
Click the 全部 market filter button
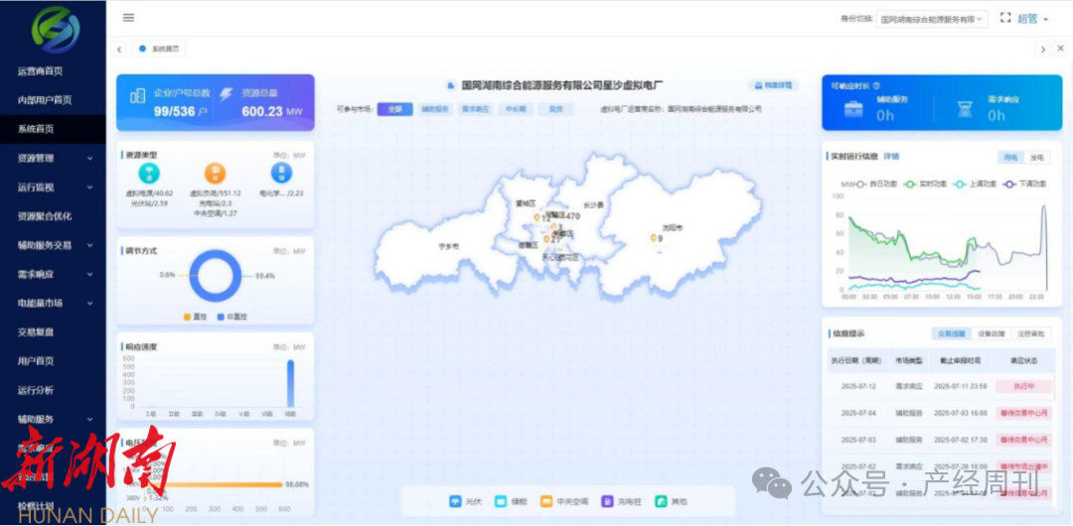coord(394,109)
